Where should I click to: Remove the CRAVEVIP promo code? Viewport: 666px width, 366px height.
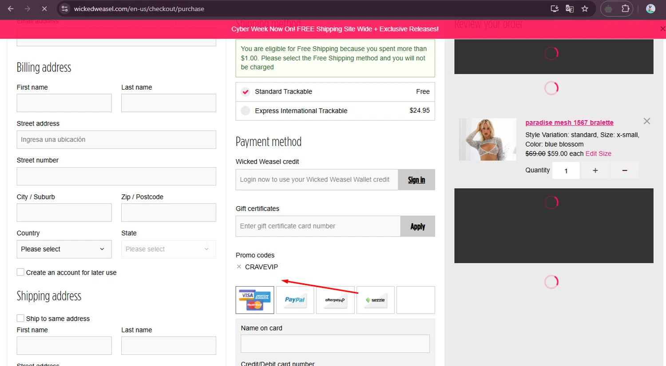[239, 267]
